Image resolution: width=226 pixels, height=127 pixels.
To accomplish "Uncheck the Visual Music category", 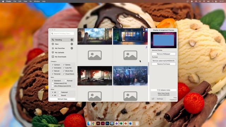I will 64,74.
